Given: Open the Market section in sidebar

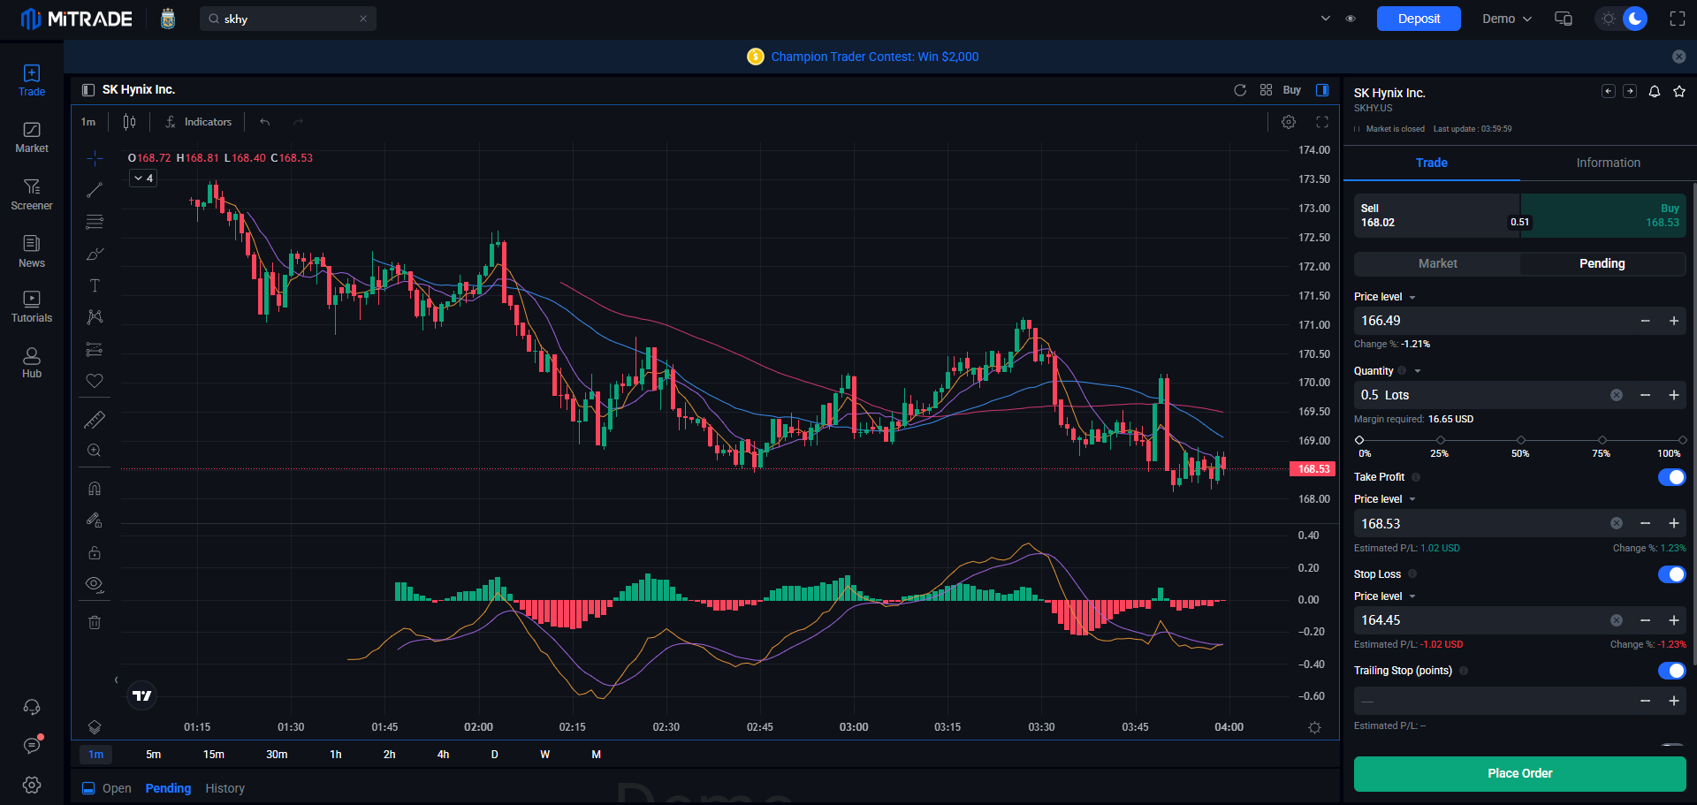Looking at the screenshot, I should (x=32, y=138).
